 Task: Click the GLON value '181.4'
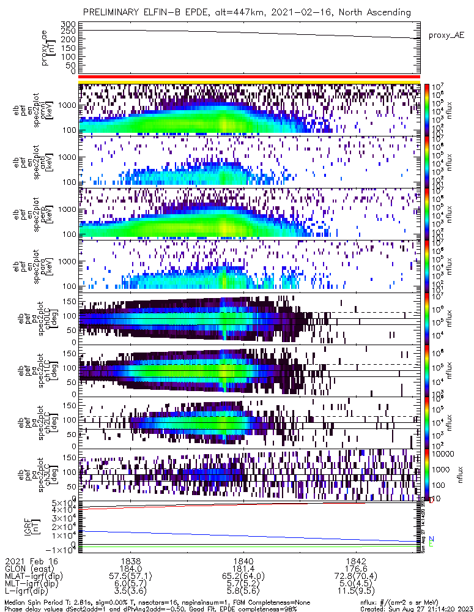point(243,569)
